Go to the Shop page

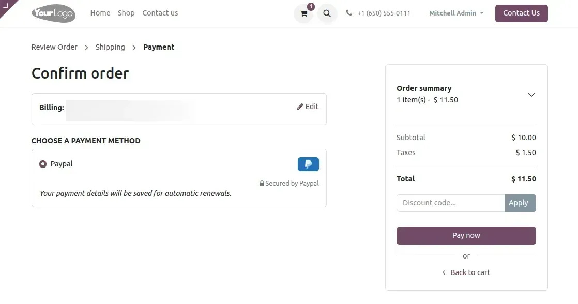(x=126, y=13)
